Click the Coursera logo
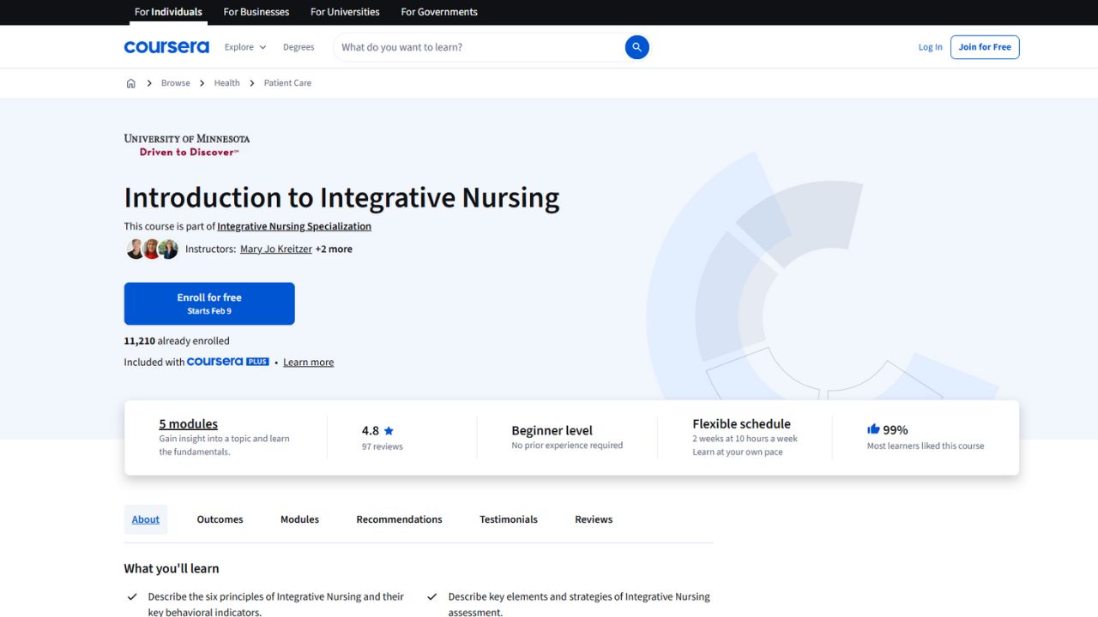1098x617 pixels. pos(166,47)
